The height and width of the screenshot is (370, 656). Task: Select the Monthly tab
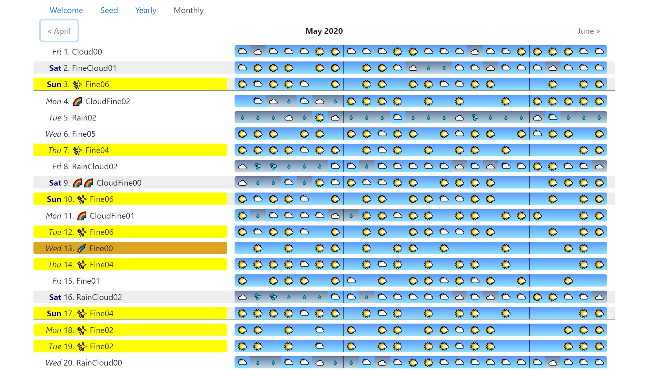(188, 10)
